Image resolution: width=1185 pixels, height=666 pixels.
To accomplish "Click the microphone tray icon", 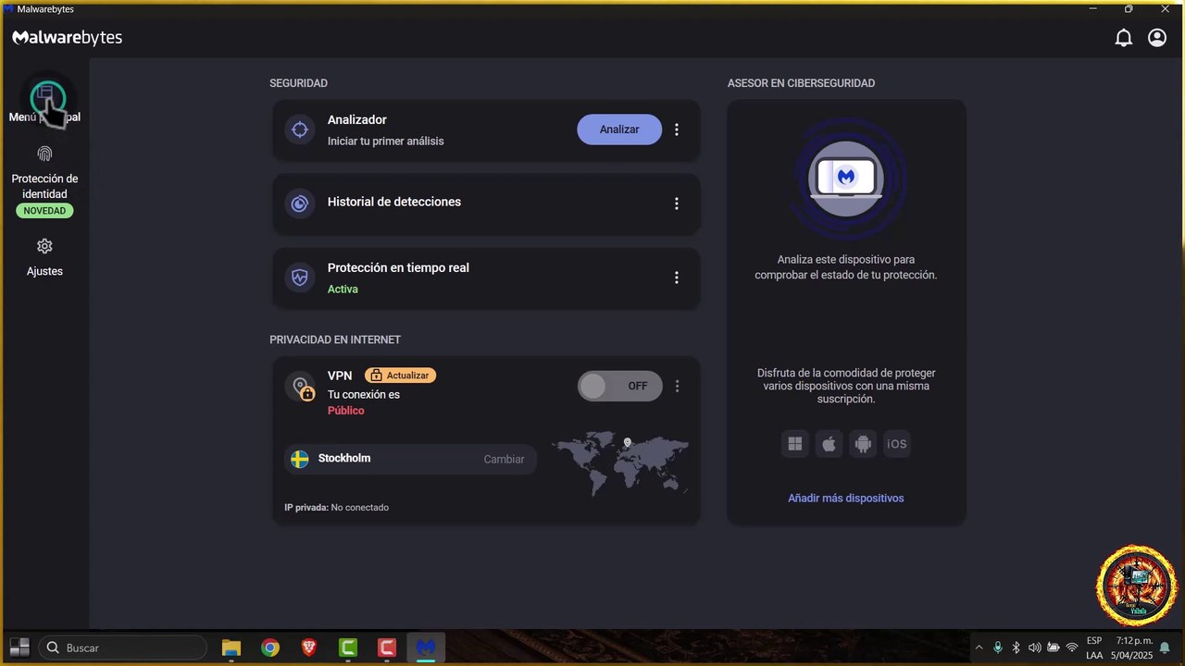I will [997, 647].
